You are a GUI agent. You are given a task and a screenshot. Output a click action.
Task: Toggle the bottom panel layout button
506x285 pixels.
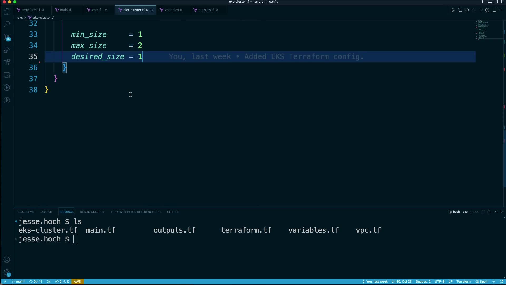490,2
